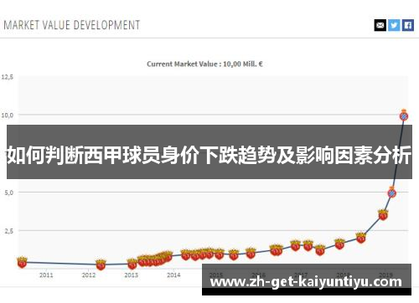Viewport: 419px width, 303px height.
Task: Share chart on Twitter
Action: click(394, 25)
